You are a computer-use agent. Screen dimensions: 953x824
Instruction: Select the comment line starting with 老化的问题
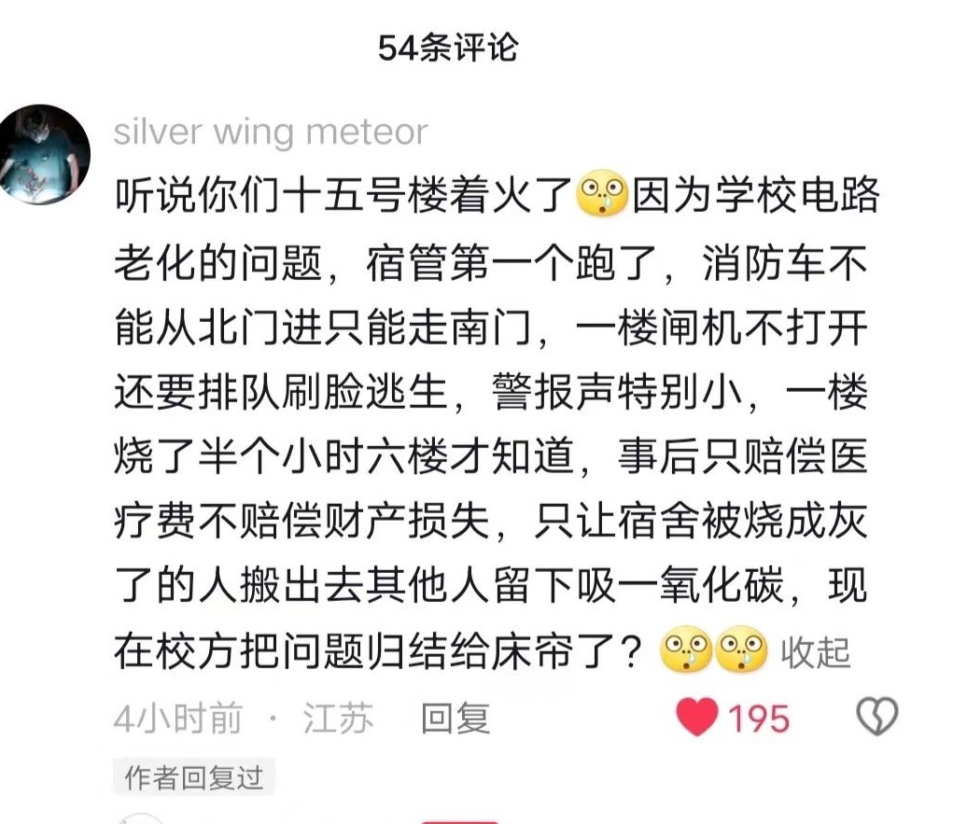(490, 263)
